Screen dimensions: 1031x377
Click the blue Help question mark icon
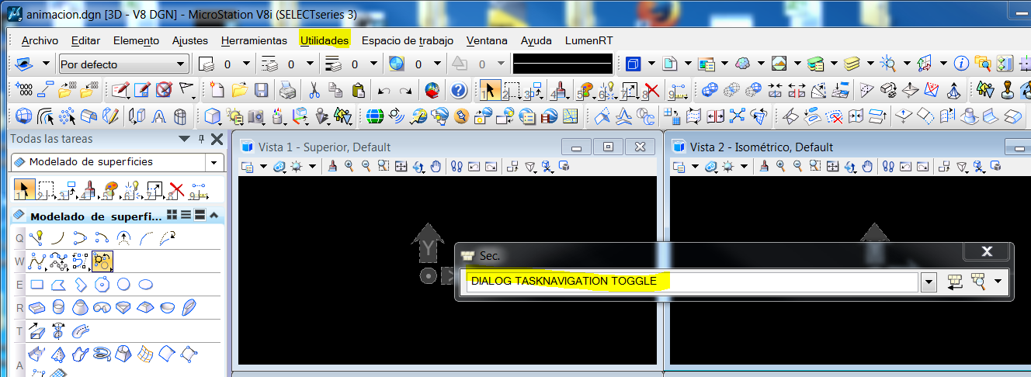pos(458,90)
